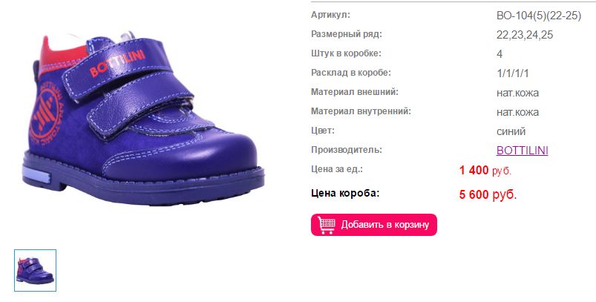
Task: Click the "Цена короба:" bold label
Action: click(345, 193)
